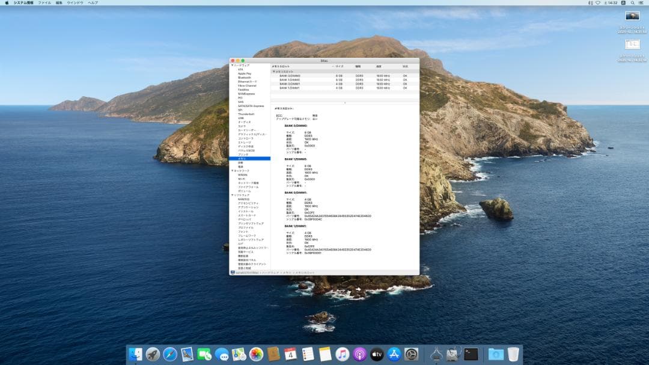Open the Music app in the Dock

pyautogui.click(x=341, y=355)
